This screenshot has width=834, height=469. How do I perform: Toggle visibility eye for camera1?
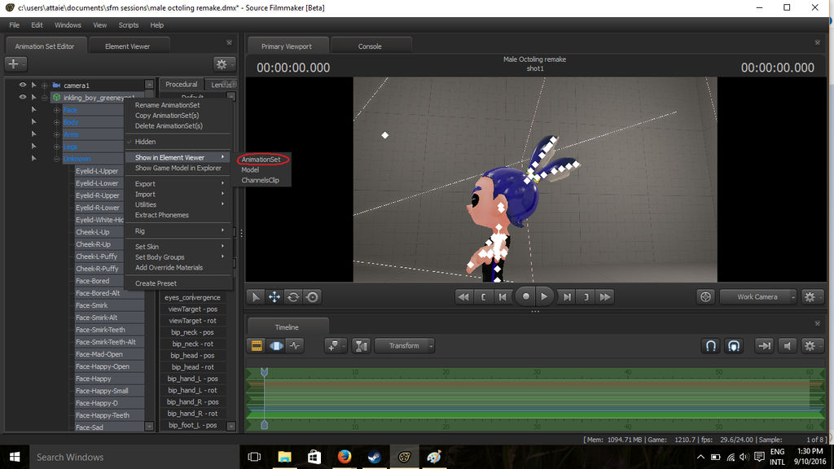[x=22, y=85]
